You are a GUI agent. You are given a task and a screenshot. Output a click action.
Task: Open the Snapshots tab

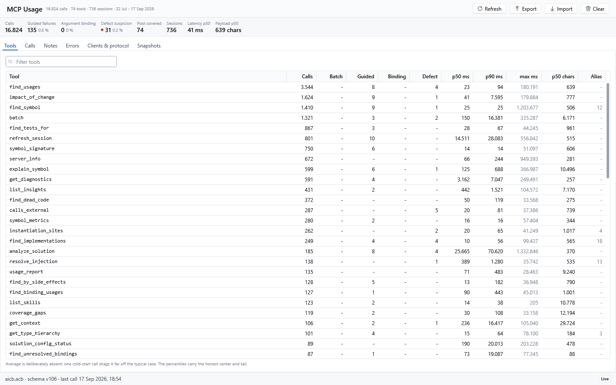click(x=149, y=46)
